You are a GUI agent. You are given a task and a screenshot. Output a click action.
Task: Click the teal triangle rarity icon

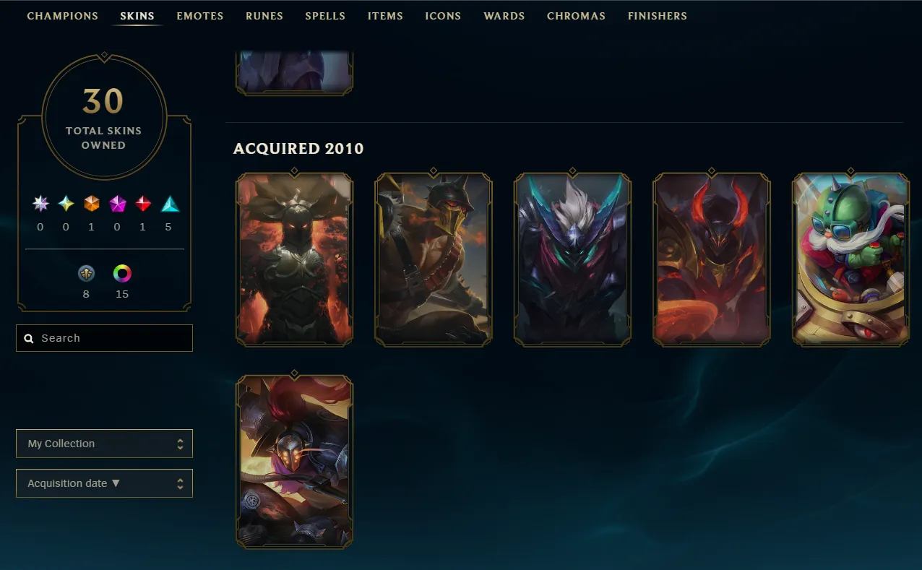[169, 204]
